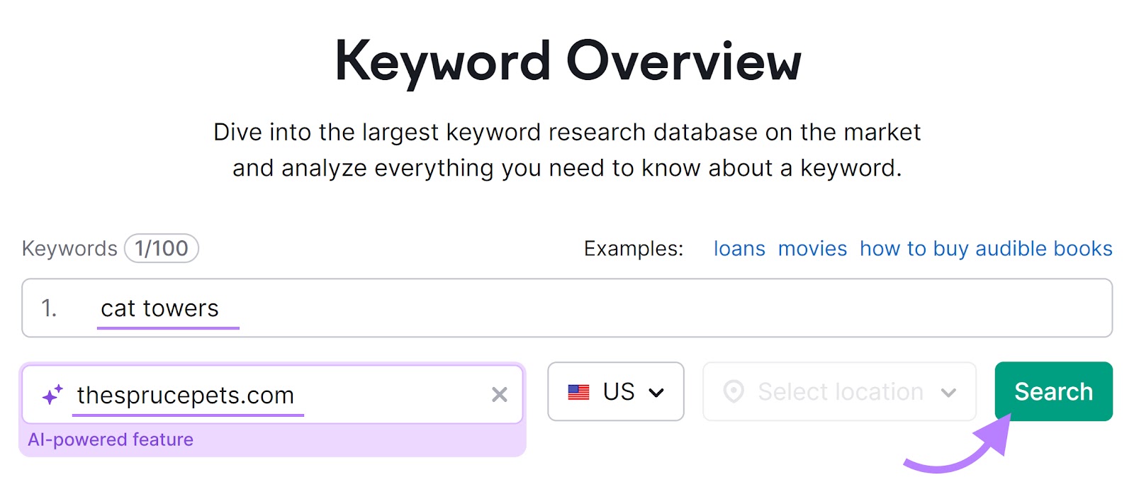This screenshot has height=487, width=1134.
Task: Click the Examples label
Action: (632, 249)
